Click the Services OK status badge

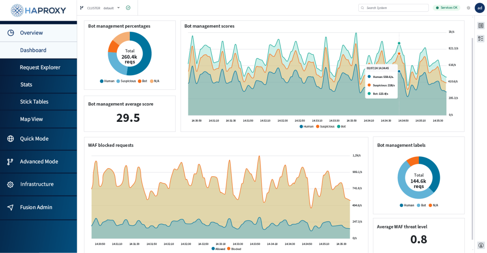tap(446, 7)
